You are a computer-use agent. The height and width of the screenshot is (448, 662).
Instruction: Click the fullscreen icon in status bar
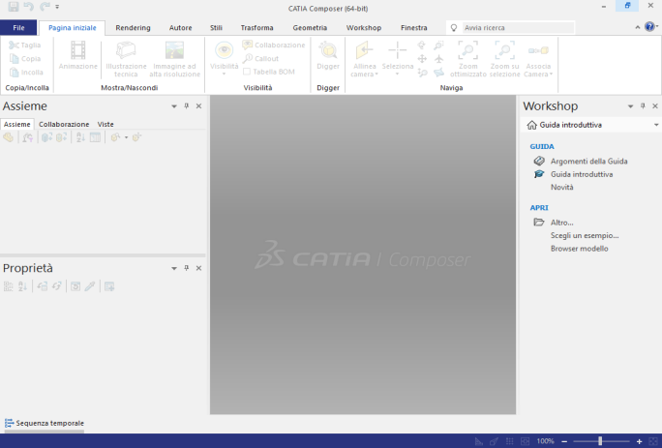(652, 441)
